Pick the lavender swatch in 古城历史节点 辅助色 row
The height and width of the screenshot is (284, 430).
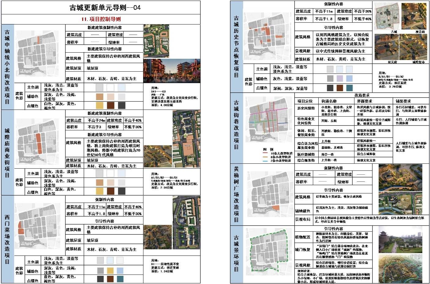(340, 78)
